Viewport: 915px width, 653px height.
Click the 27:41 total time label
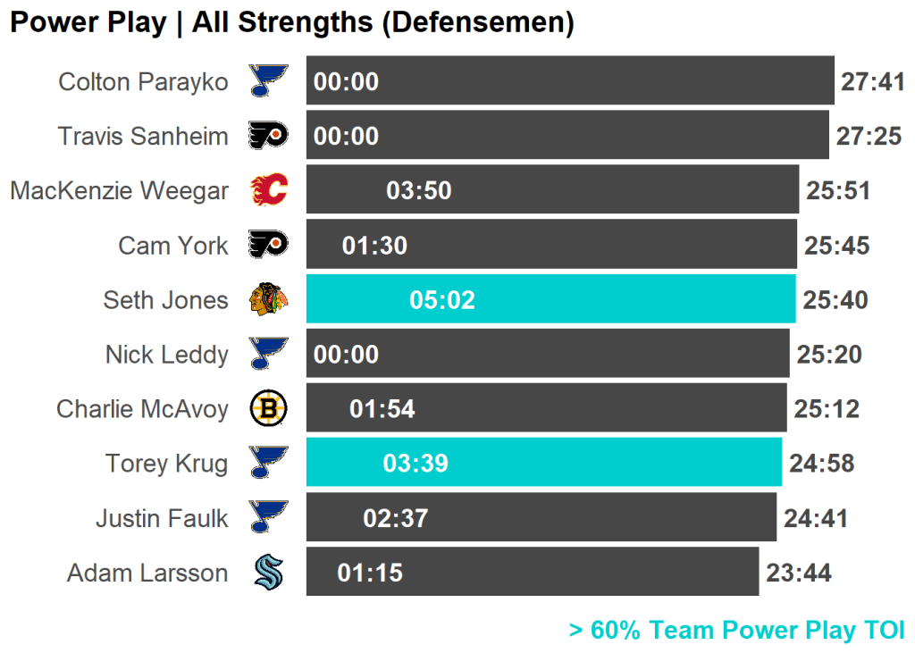tap(873, 82)
